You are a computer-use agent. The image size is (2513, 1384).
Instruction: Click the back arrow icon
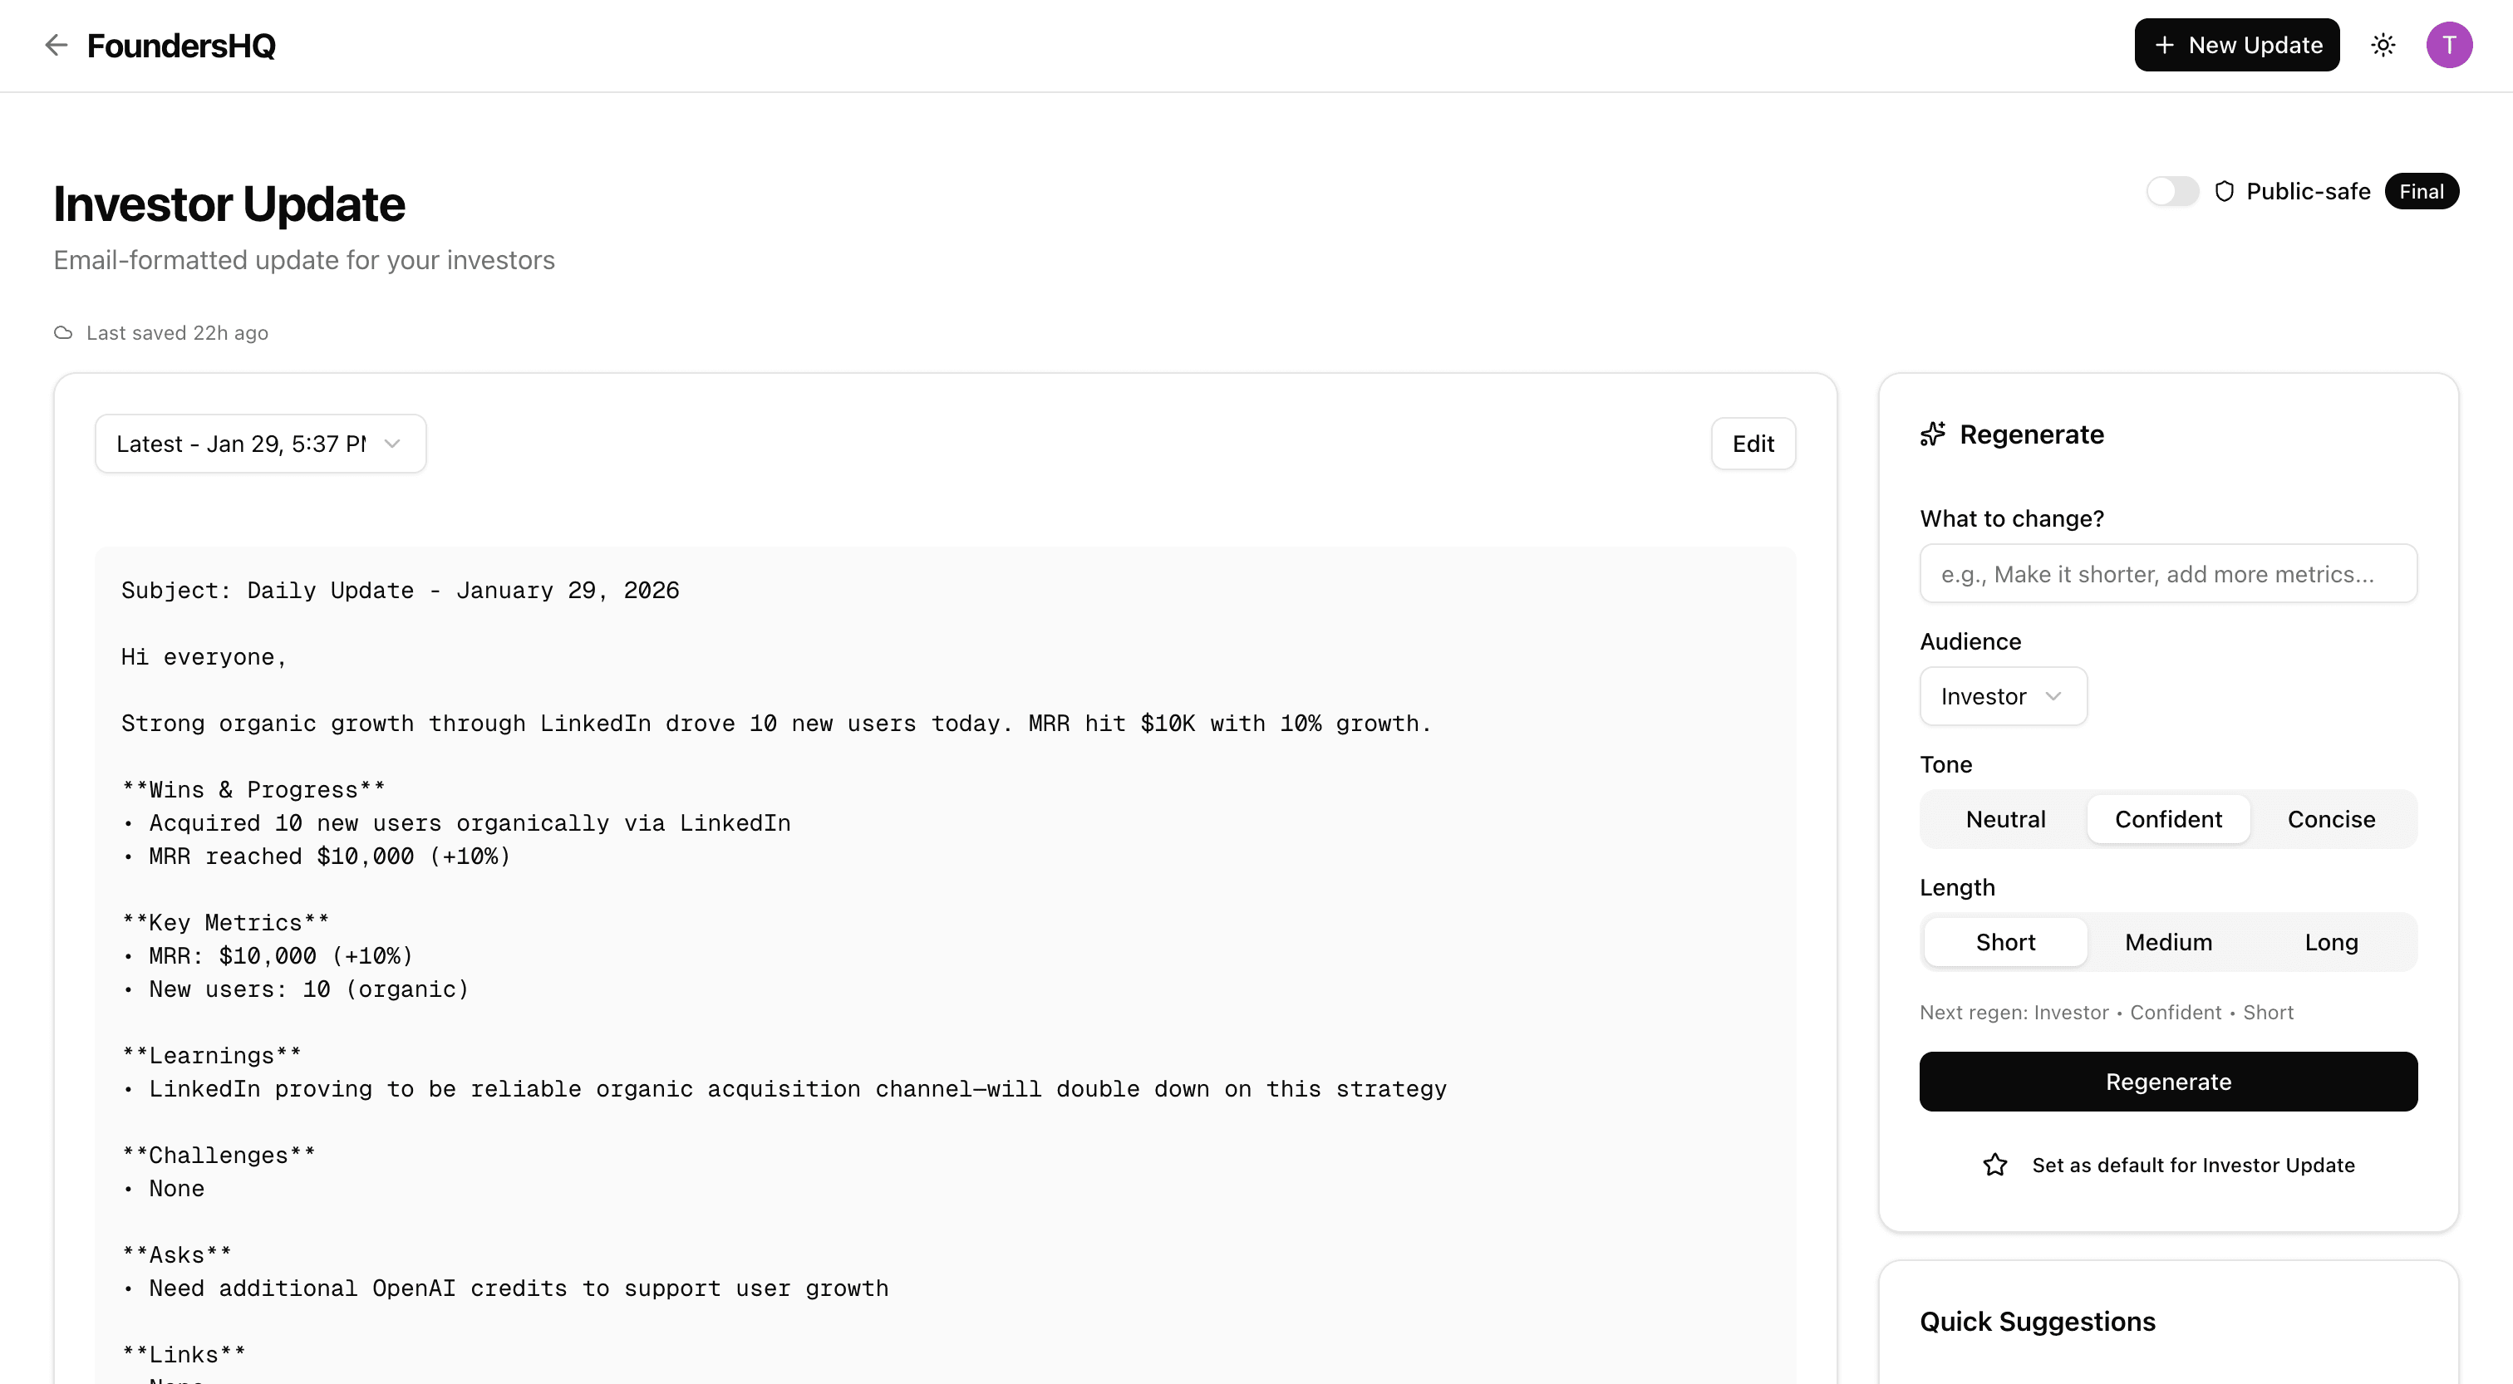point(56,45)
